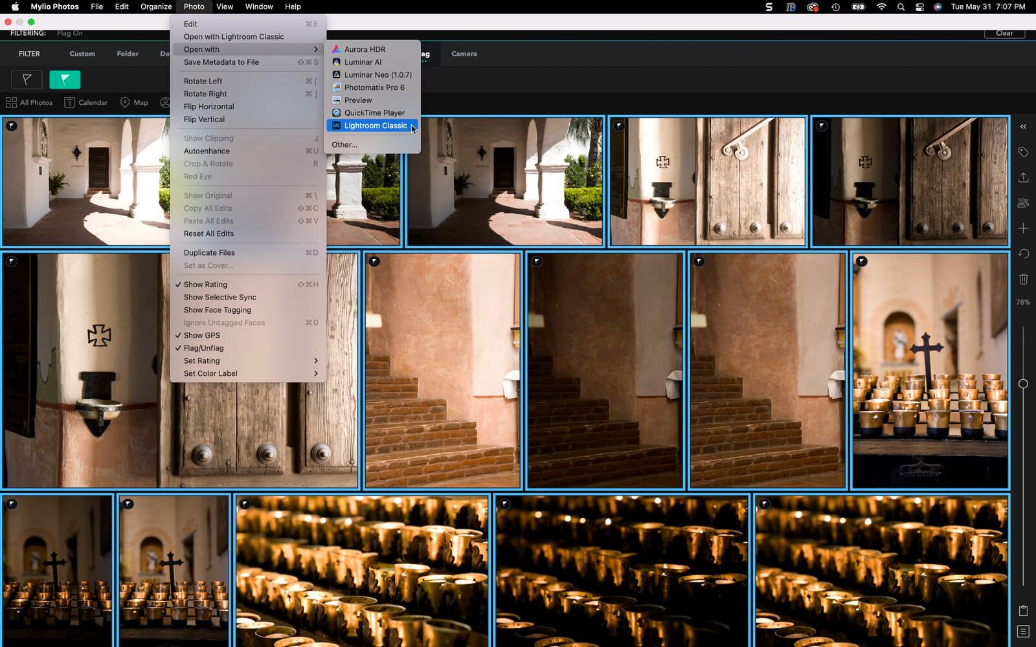The image size is (1036, 647).
Task: Toggle the unflagged outline flag filter
Action: tap(27, 80)
